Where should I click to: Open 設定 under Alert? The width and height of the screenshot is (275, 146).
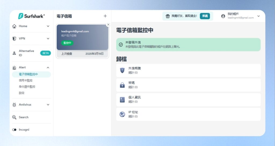pyautogui.click(x=21, y=93)
